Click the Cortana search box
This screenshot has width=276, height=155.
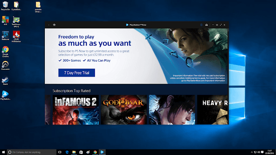click(31, 152)
